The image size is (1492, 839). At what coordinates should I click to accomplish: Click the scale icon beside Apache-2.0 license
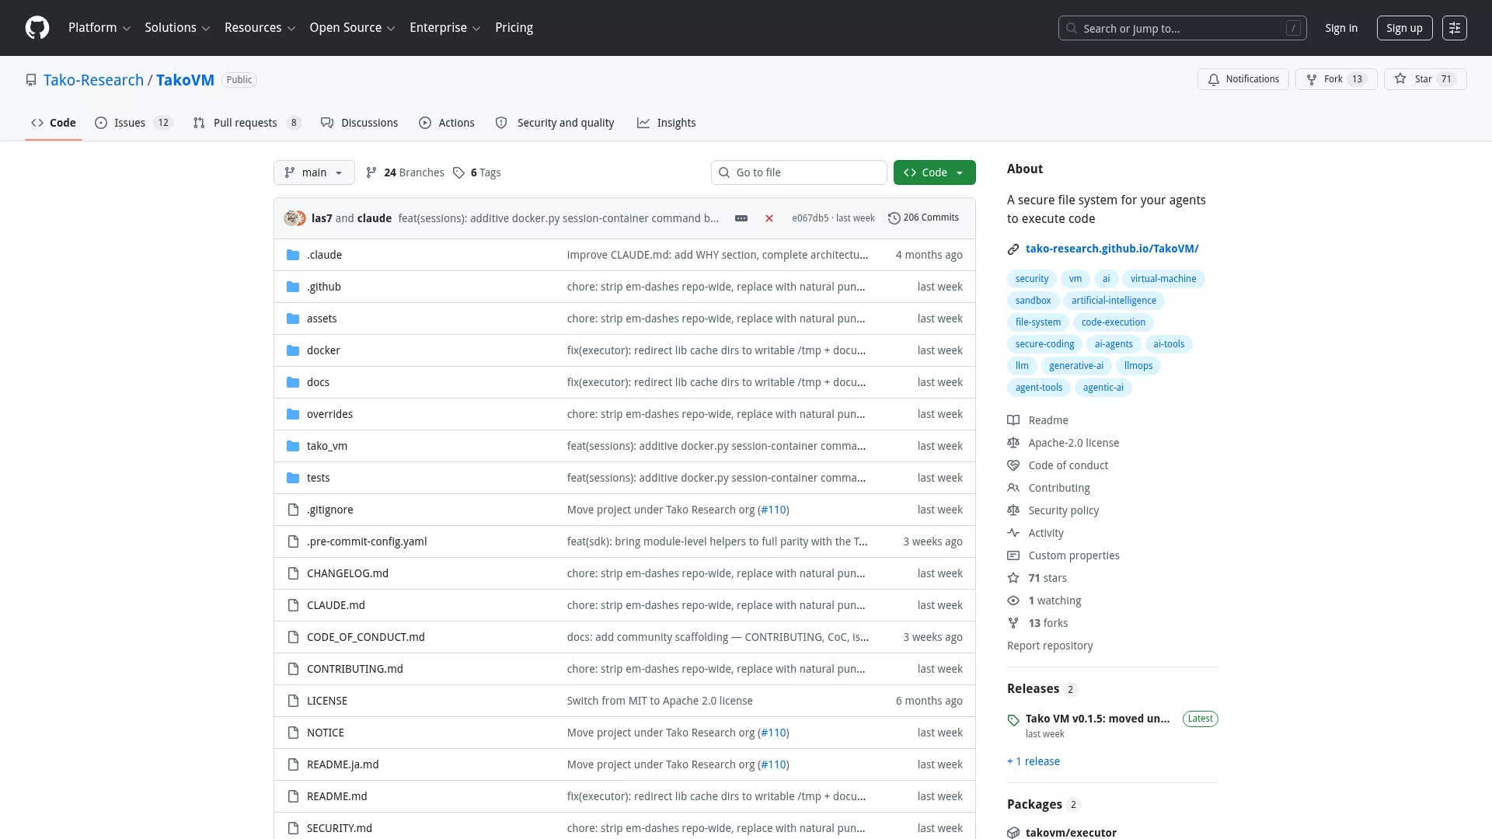(1013, 443)
